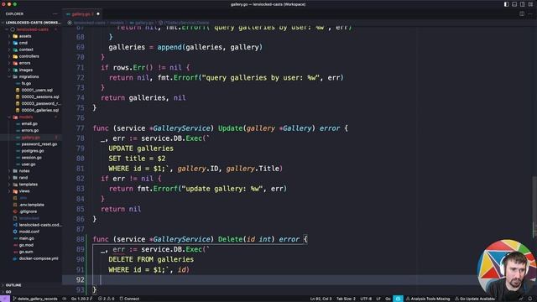The height and width of the screenshot is (302, 537).
Task: Open 00001_users.sql migration file
Action: click(37, 90)
